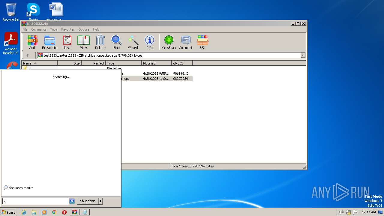
Task: Click the Test archive icon
Action: (x=67, y=42)
